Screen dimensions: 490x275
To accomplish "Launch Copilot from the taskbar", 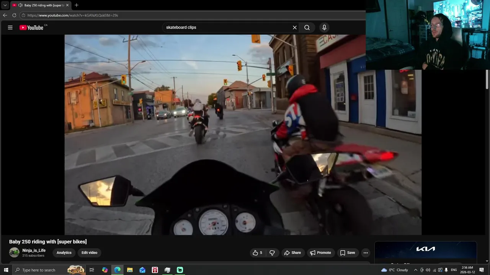I will [105, 270].
